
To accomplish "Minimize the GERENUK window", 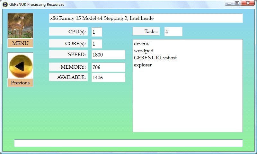I will tap(229, 4).
